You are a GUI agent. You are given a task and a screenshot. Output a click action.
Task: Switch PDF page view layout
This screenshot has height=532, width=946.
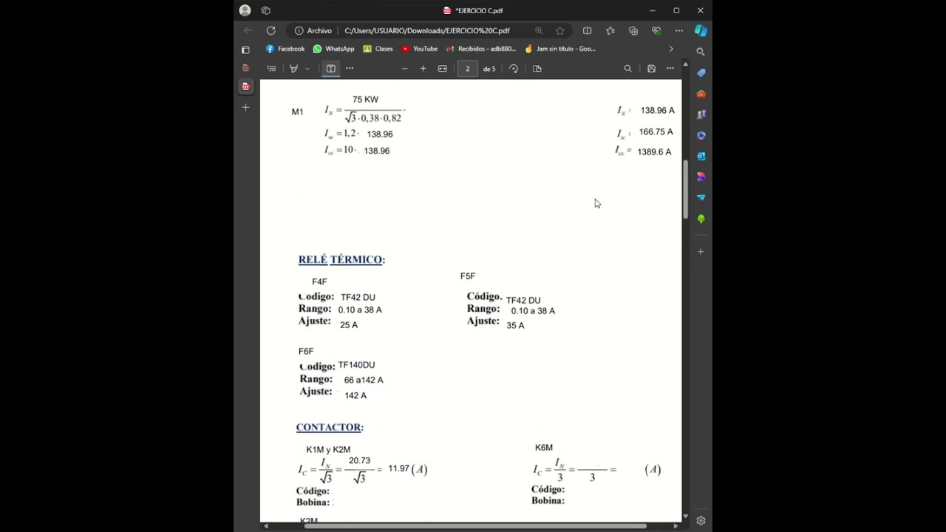[x=537, y=69]
